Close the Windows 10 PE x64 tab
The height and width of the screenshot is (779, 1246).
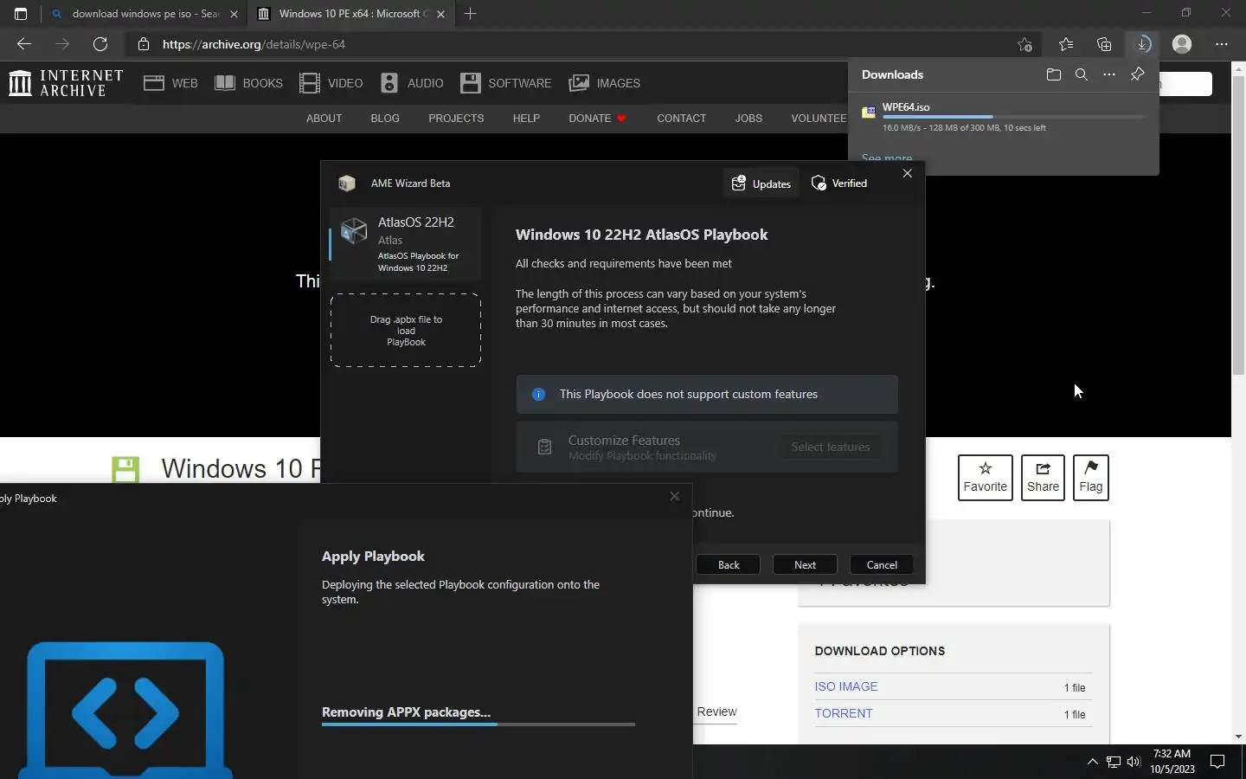click(441, 14)
